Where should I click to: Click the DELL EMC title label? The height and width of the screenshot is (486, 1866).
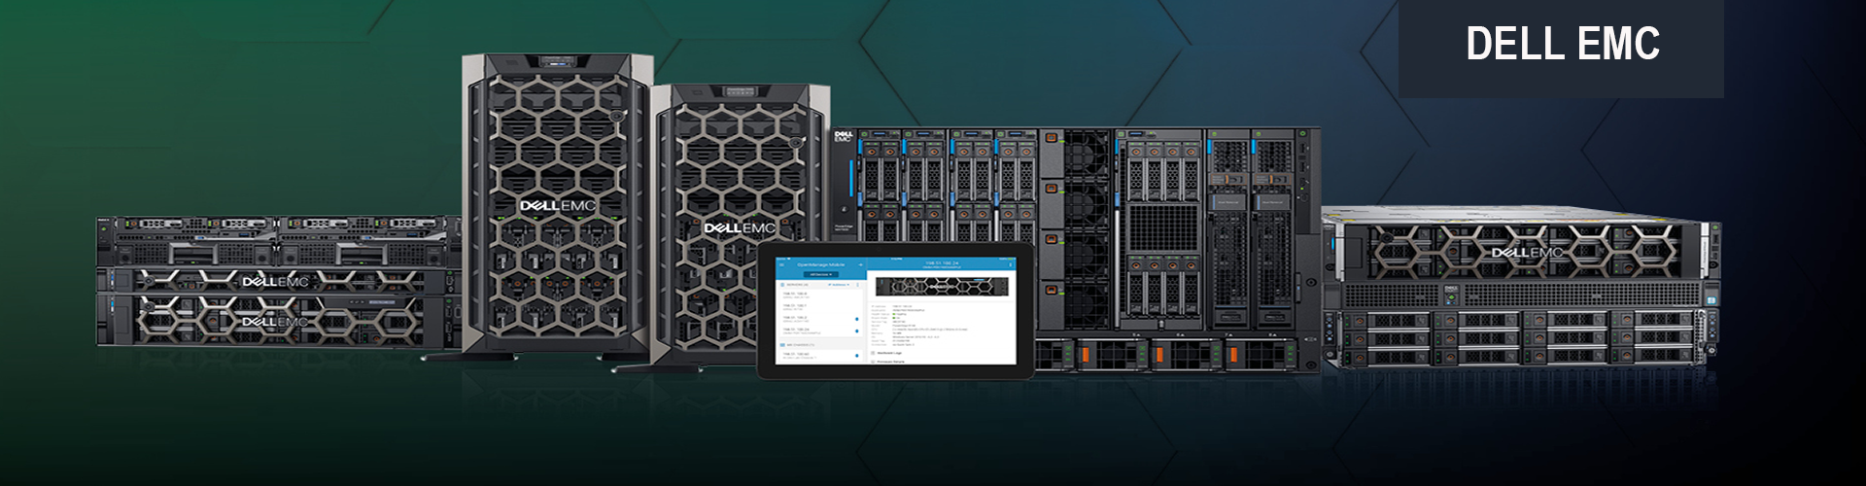pos(1562,45)
